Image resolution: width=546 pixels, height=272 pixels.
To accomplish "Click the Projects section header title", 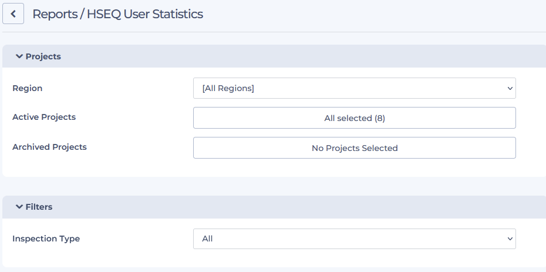I will tap(43, 56).
